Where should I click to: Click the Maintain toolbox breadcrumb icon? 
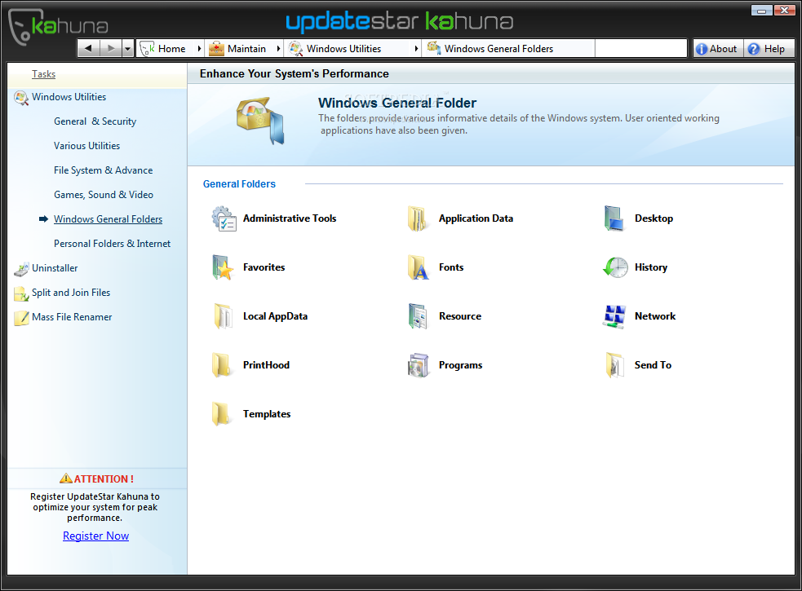click(216, 49)
